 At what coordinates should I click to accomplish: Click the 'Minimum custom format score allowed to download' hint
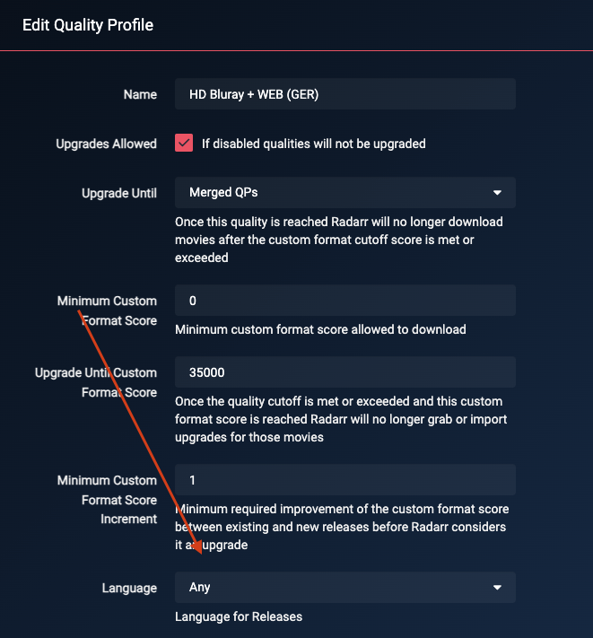(x=320, y=329)
